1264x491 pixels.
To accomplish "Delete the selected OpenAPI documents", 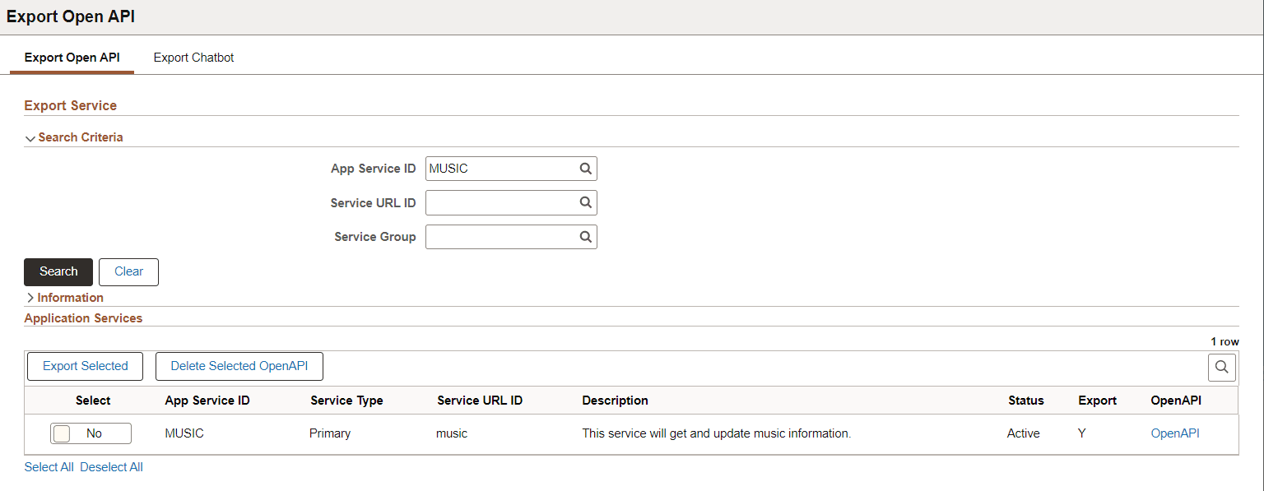I will pyautogui.click(x=239, y=366).
